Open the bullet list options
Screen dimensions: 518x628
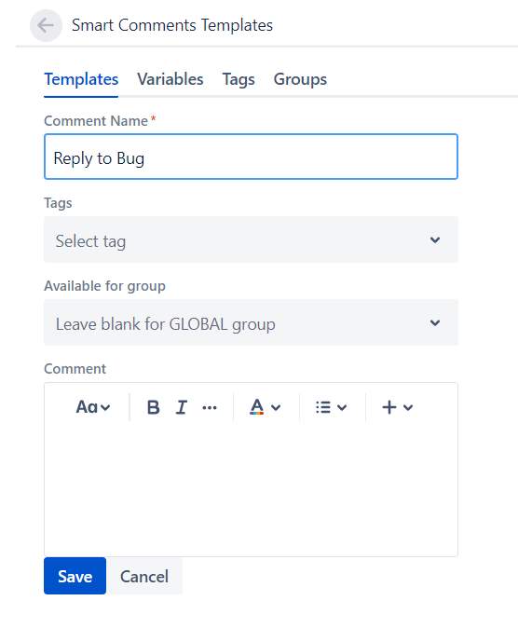pyautogui.click(x=331, y=407)
